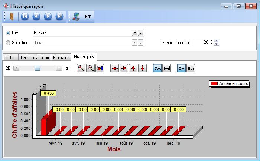Move the chart up with red arrow
The image size is (260, 161).
tap(133, 68)
